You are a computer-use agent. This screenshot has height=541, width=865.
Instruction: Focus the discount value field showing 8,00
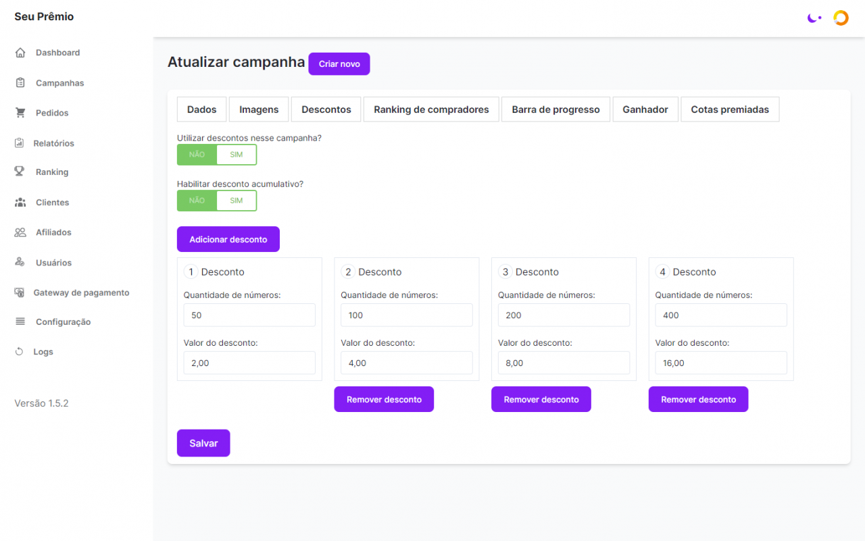[564, 363]
